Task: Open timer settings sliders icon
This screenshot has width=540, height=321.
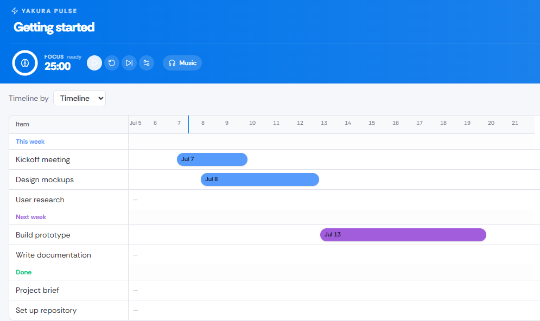Action: (x=147, y=63)
